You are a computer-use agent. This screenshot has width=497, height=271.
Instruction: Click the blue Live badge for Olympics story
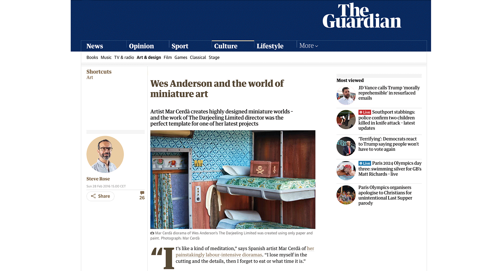pyautogui.click(x=365, y=163)
